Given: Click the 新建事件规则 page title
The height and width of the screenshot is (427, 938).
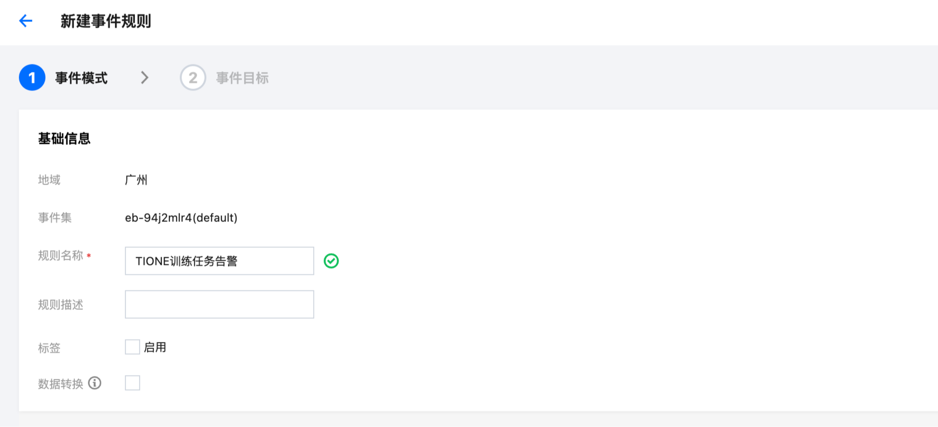Looking at the screenshot, I should 106,21.
